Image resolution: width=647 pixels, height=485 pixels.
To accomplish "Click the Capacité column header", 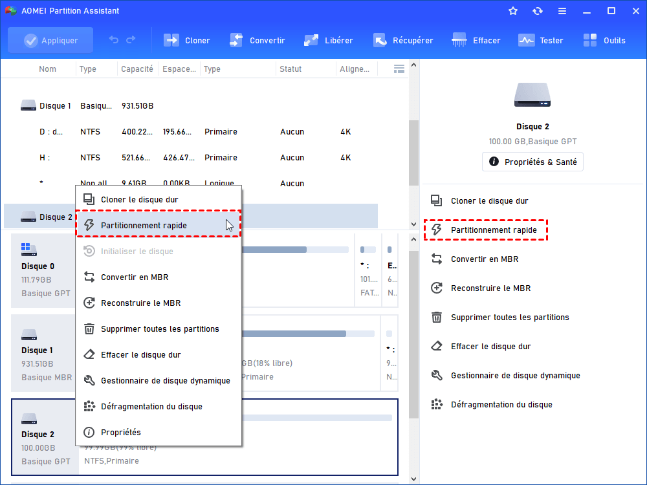I will tap(137, 69).
